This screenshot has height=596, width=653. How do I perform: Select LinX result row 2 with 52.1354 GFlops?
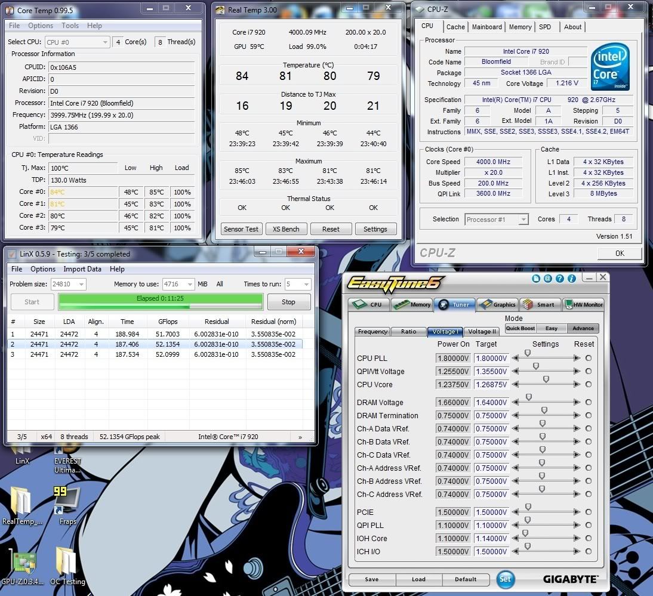click(155, 344)
